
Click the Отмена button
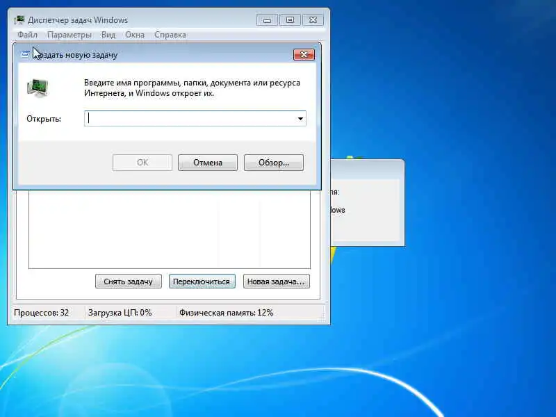[208, 163]
